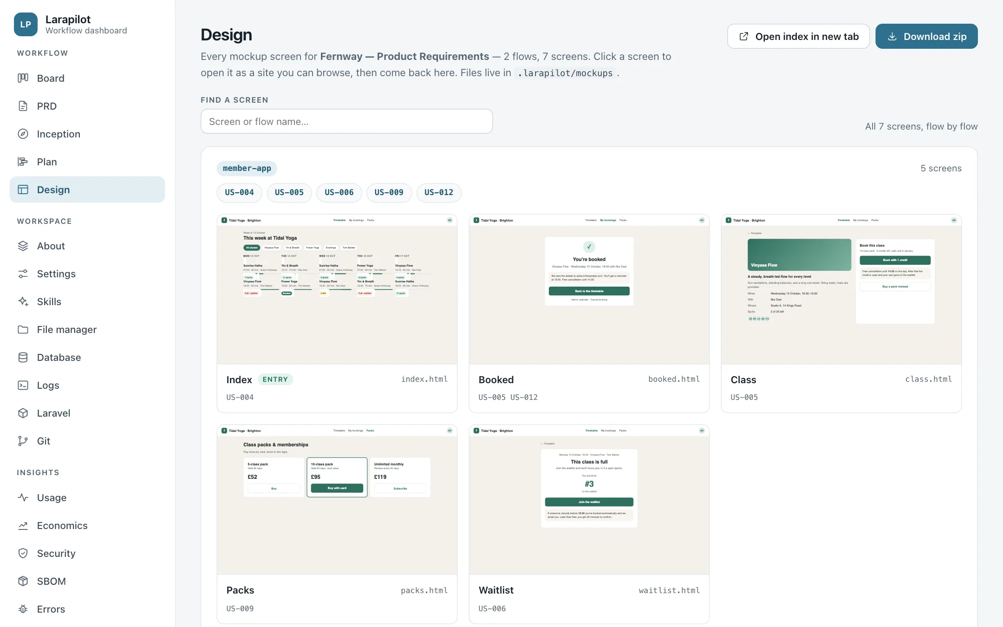Click the Economics chart icon

(x=23, y=525)
